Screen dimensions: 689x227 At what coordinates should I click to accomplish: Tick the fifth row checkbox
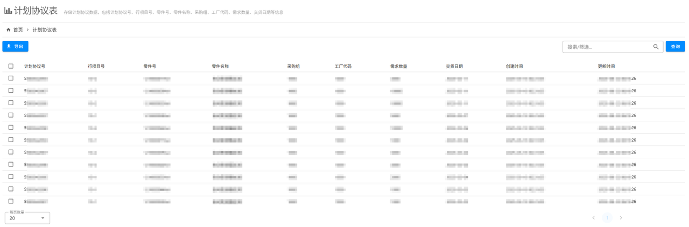click(x=11, y=128)
